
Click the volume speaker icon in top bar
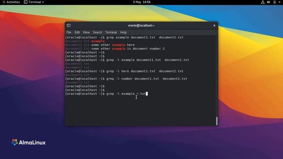coord(268,2)
